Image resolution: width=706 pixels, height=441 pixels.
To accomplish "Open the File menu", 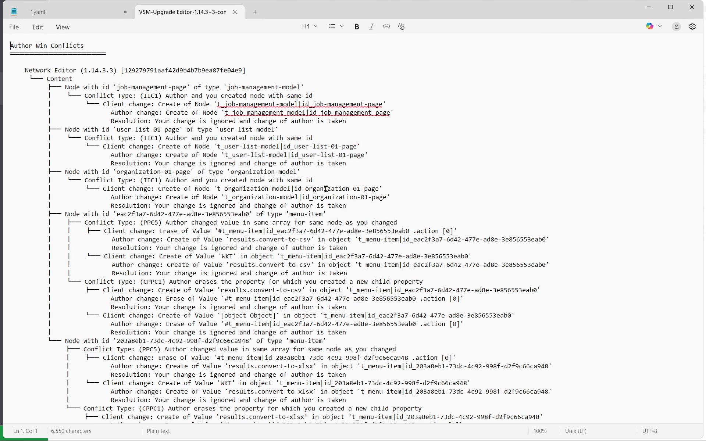I will [14, 27].
